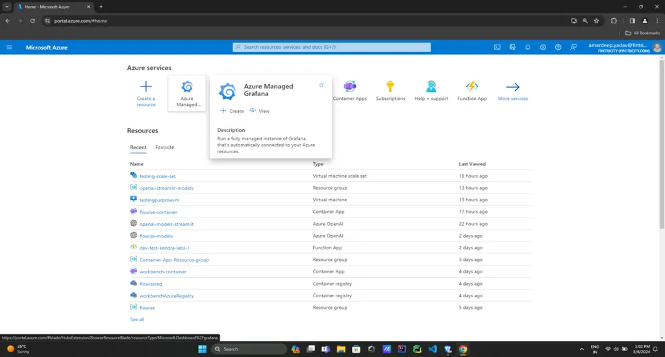Open the testing-scale-set resource link

point(157,176)
